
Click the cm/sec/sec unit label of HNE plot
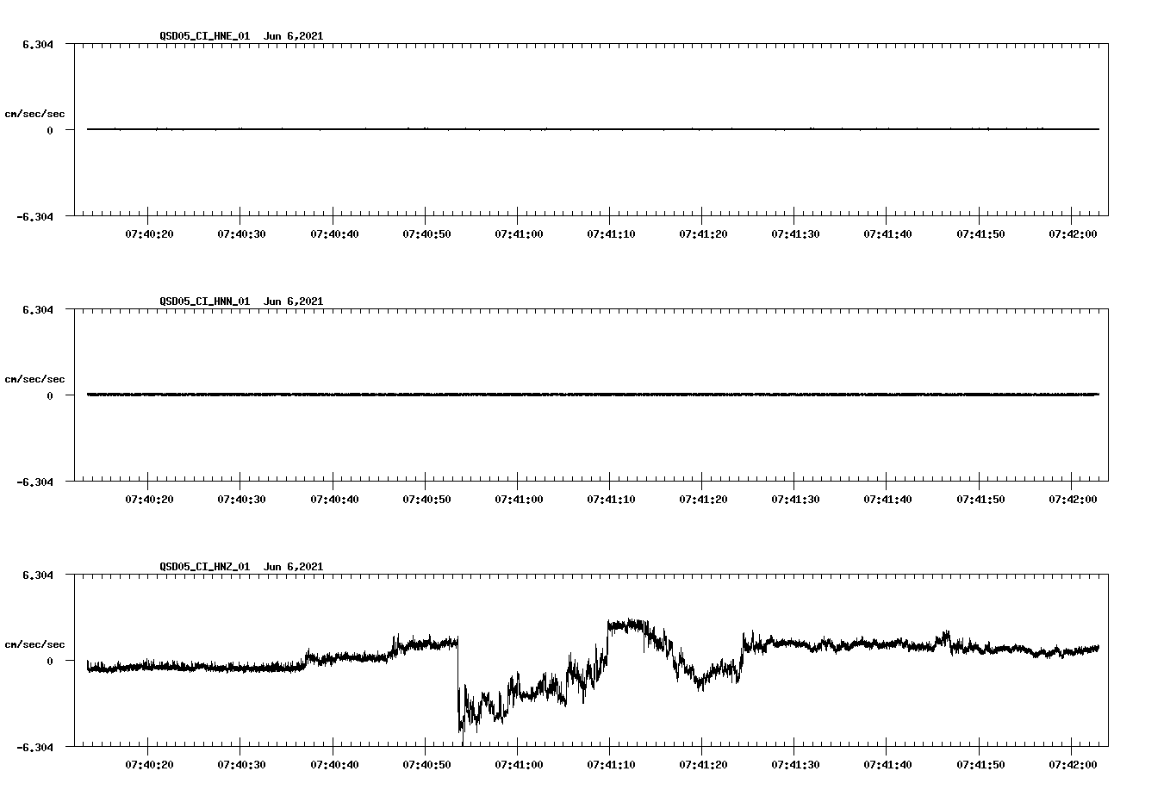[34, 114]
